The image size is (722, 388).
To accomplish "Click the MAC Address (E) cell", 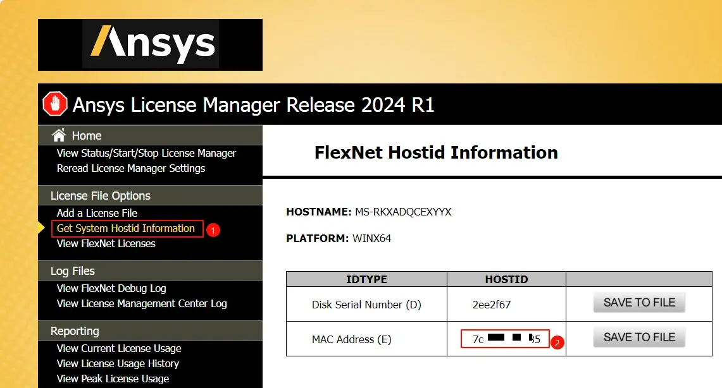I will (x=366, y=339).
